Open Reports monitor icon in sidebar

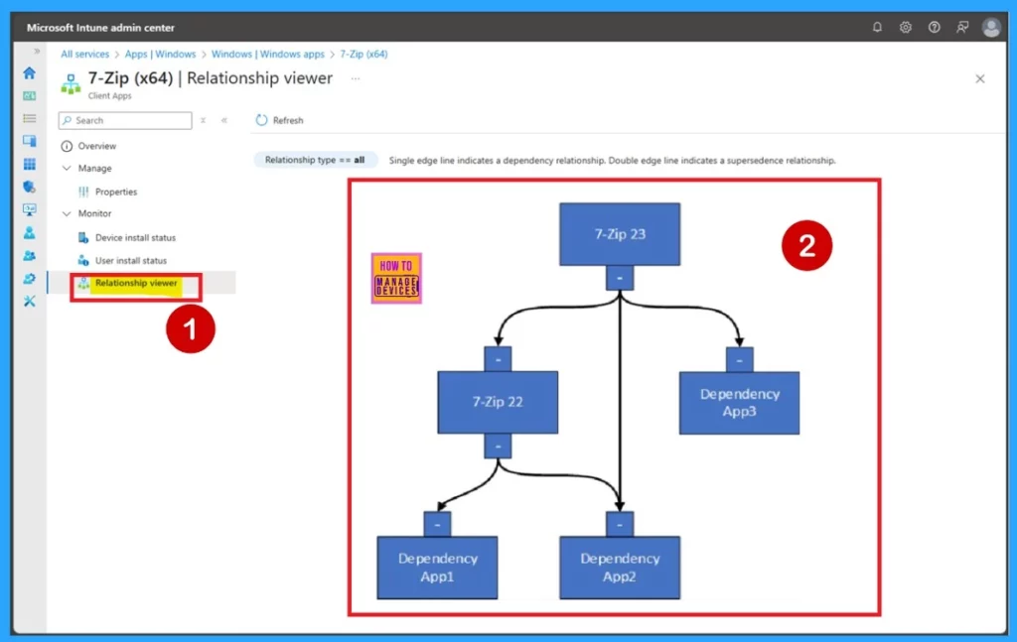coord(29,210)
